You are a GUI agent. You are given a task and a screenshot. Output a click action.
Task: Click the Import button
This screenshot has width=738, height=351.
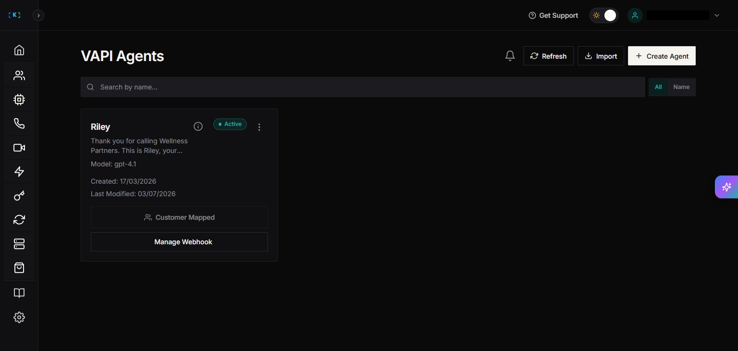click(x=601, y=56)
